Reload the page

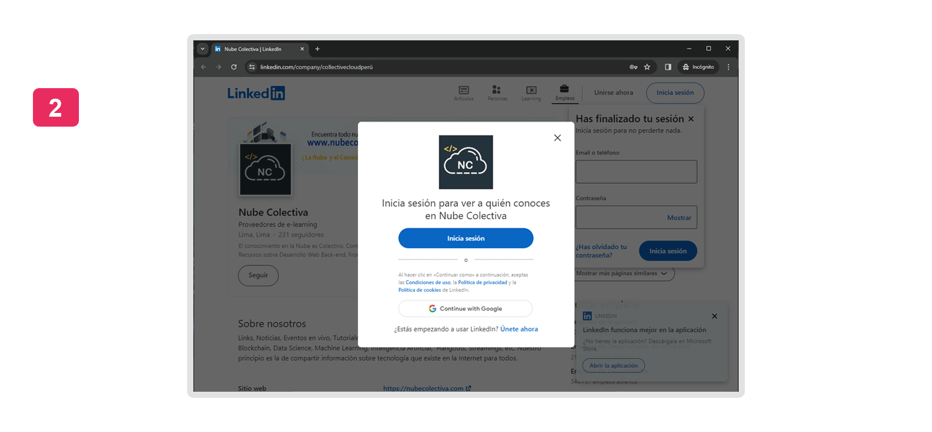coord(234,67)
